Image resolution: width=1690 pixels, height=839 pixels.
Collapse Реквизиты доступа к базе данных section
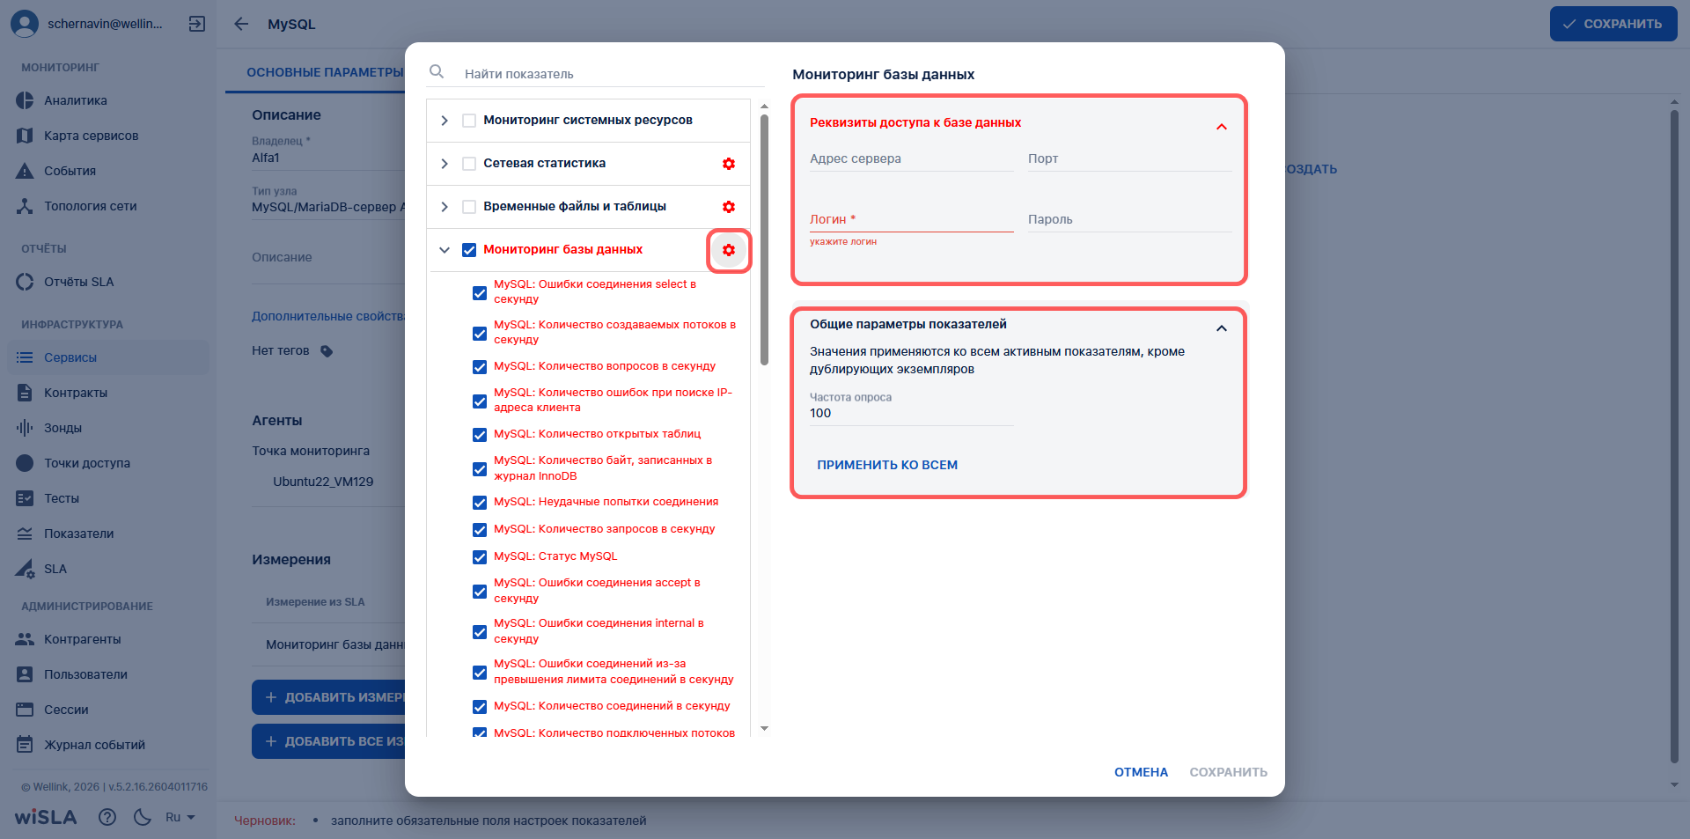click(x=1222, y=127)
